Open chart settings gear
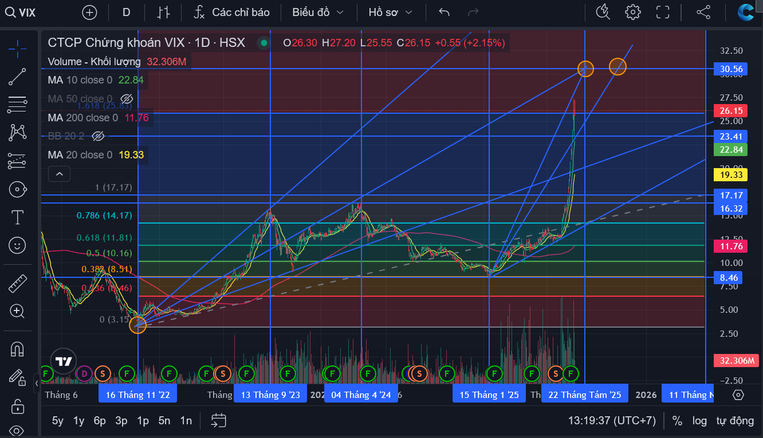Screen dimensions: 763x438 click(632, 12)
